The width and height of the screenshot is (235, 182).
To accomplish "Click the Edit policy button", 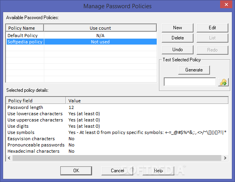I will [212, 28].
